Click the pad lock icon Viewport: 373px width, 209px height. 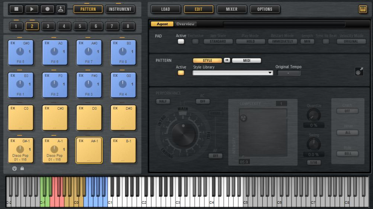coord(22,168)
